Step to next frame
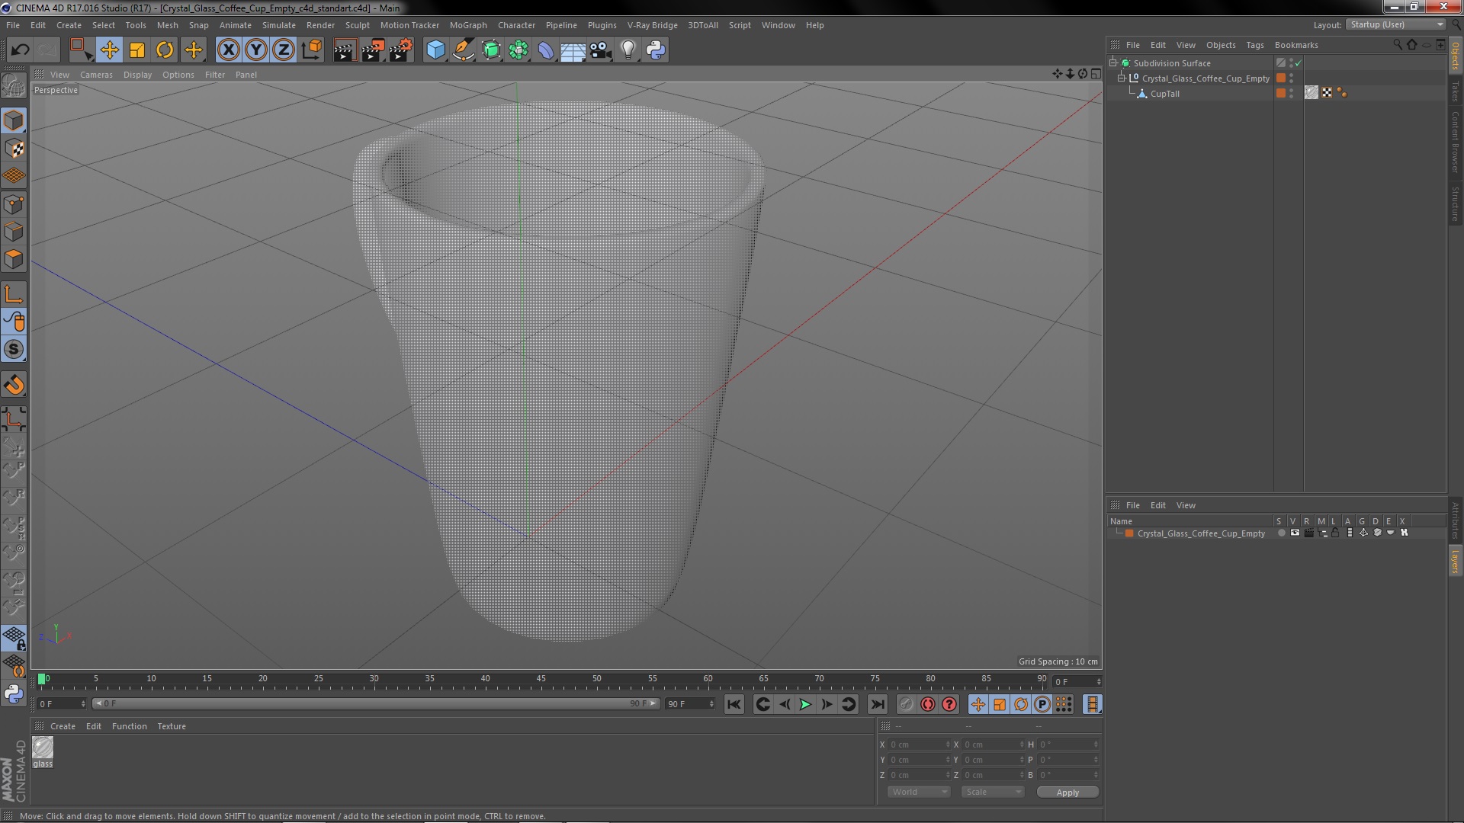This screenshot has height=823, width=1464. pos(827,705)
